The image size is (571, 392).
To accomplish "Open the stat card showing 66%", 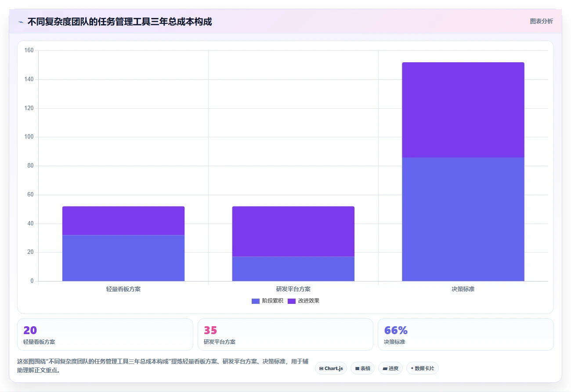I will [466, 335].
